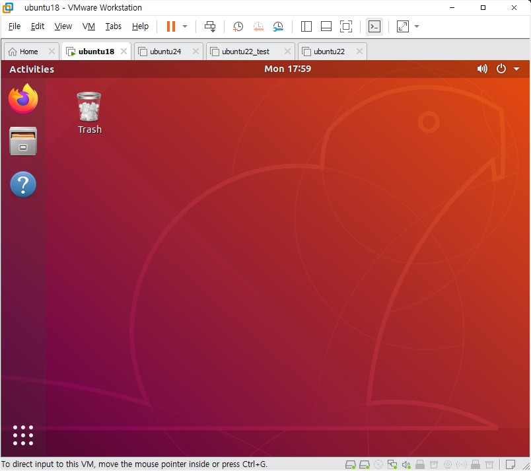Click the message log note icon
Viewport: 531px width, 471px height.
click(511, 464)
